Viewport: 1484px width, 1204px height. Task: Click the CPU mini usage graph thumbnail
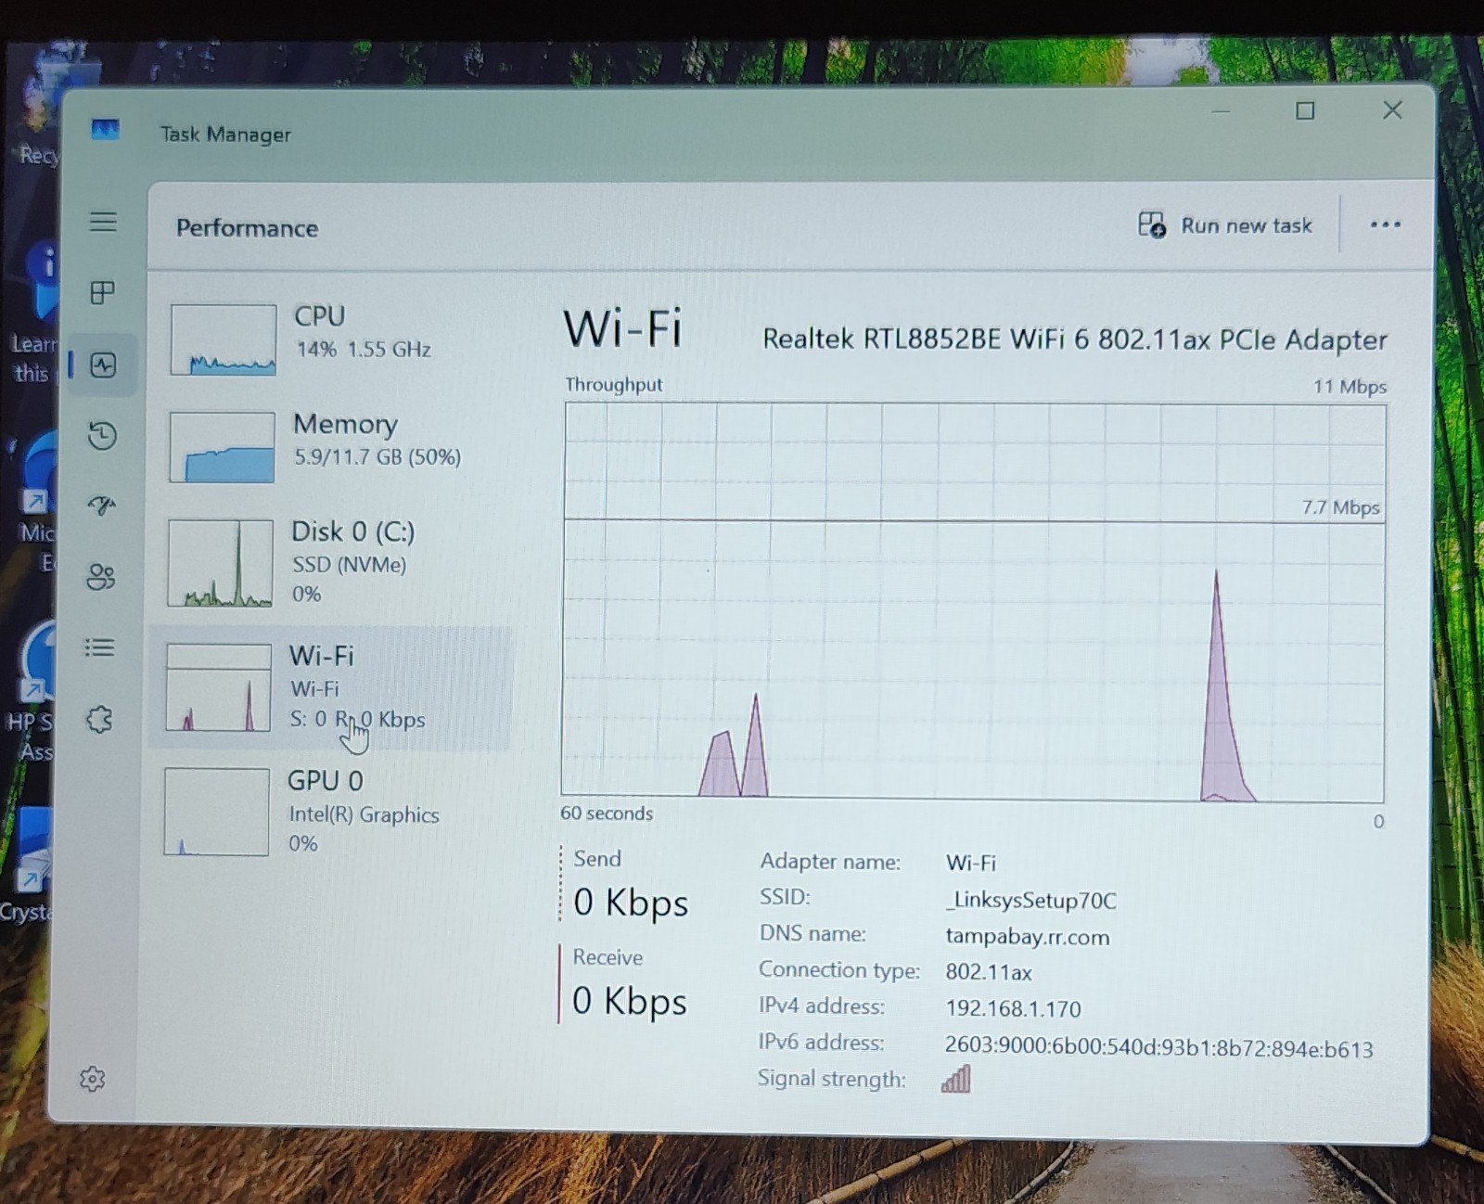point(224,339)
